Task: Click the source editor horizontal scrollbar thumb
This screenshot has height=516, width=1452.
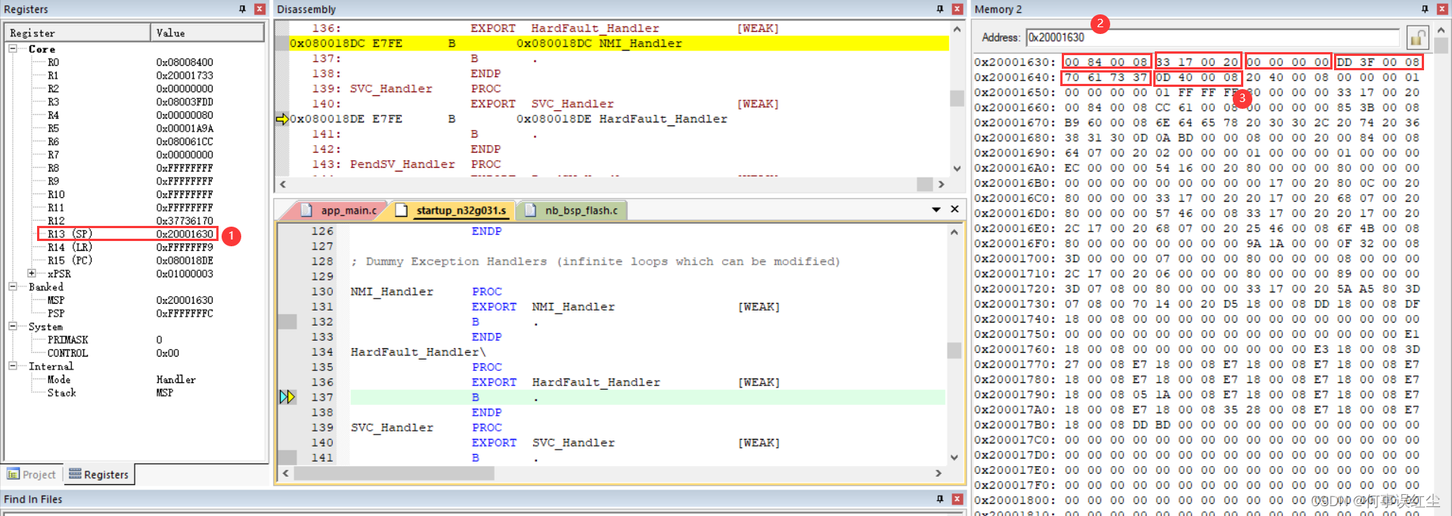Action: click(394, 473)
